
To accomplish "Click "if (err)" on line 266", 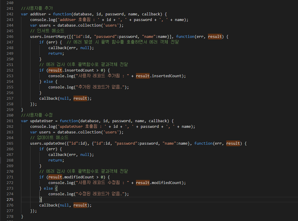I will tap(48, 149).
